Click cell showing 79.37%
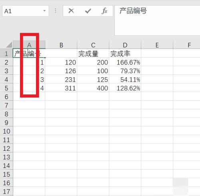This screenshot has height=196, width=200. pyautogui.click(x=125, y=70)
